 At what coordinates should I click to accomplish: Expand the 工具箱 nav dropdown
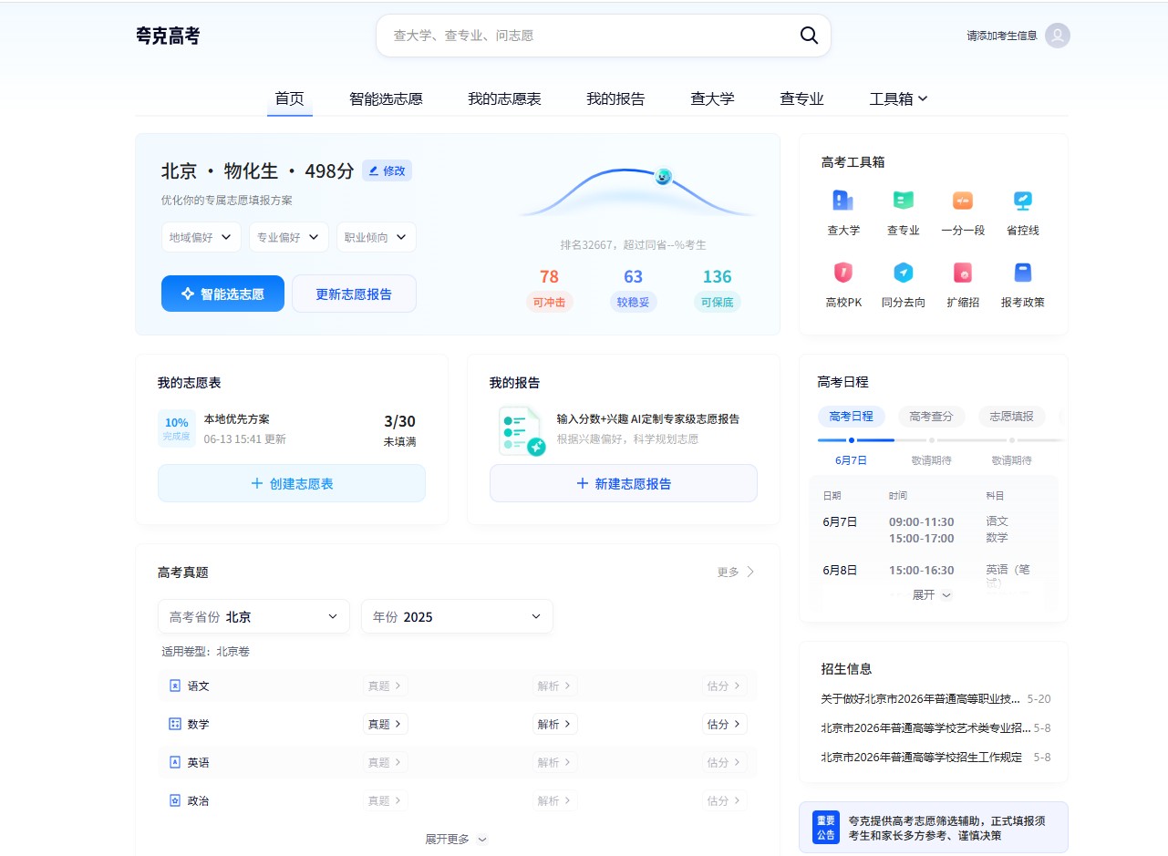[x=898, y=98]
